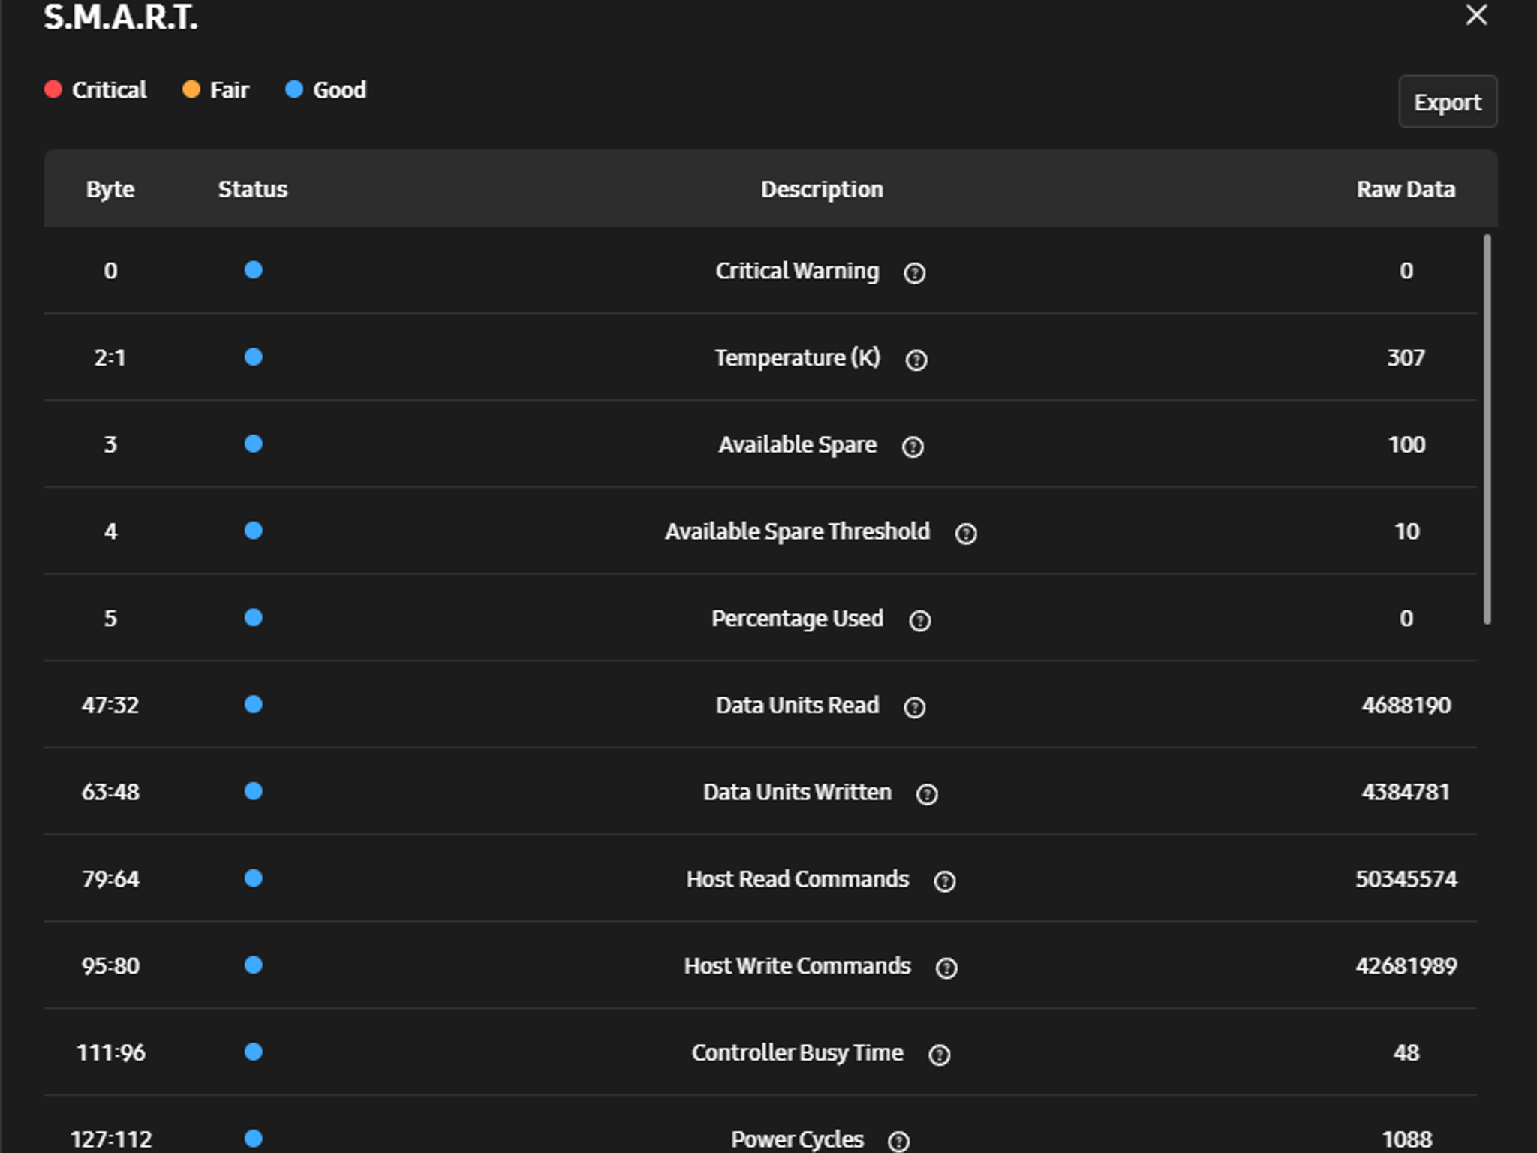This screenshot has width=1537, height=1153.
Task: Click raw data value 4688190
Action: pyautogui.click(x=1406, y=705)
